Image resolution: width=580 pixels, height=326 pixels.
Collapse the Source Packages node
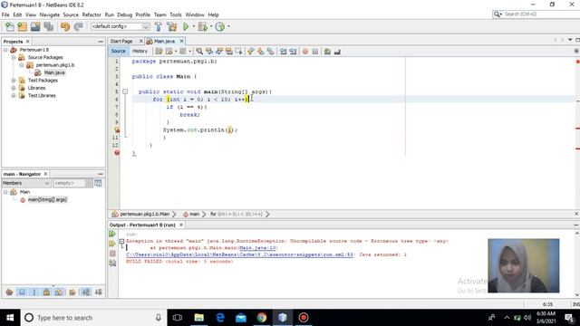(14, 57)
